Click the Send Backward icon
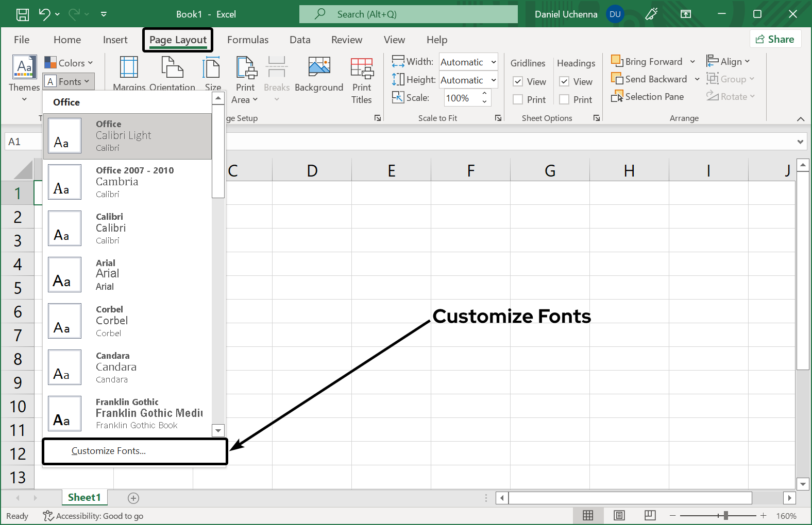This screenshot has width=812, height=525. coord(617,79)
